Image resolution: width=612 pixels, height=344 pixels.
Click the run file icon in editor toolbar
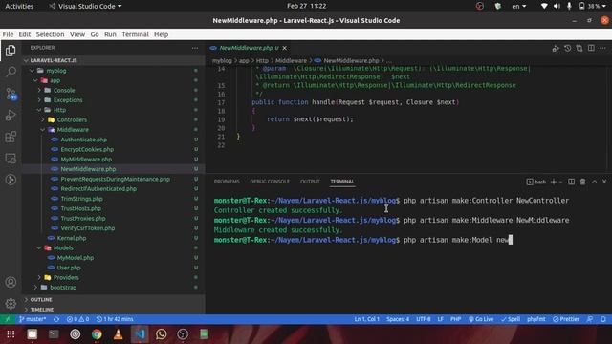click(556, 48)
